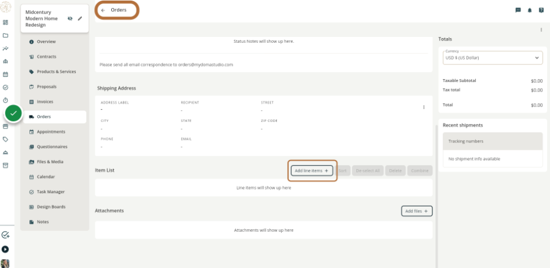Open Notes in project sidebar
Screen dimensions: 550x268
[55, 222]
